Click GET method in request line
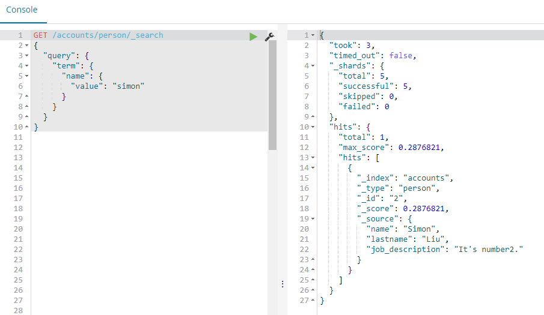 click(x=40, y=35)
